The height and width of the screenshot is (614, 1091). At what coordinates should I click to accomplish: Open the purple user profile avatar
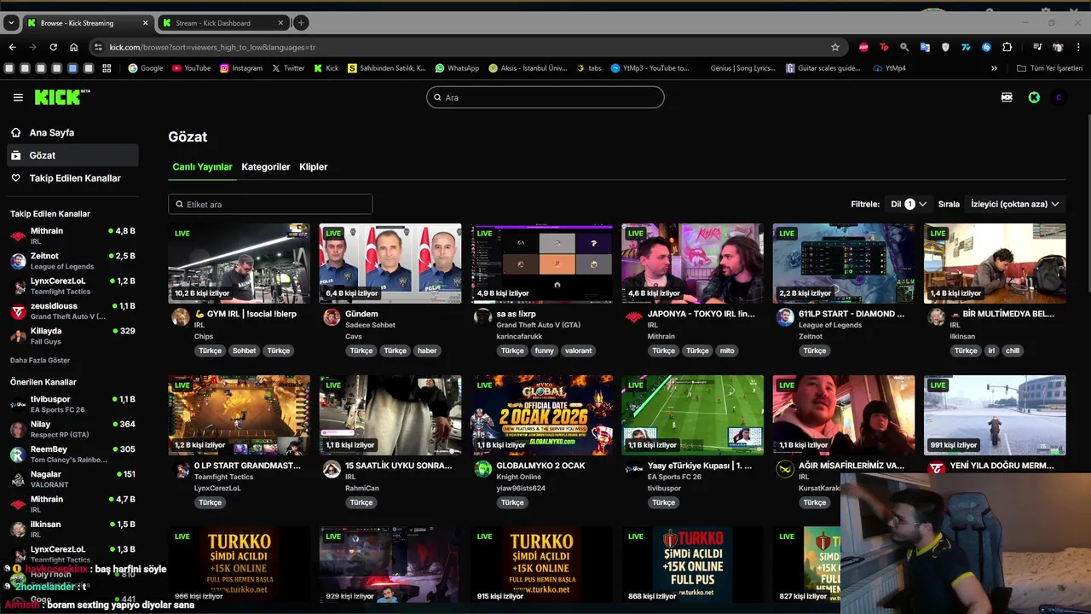(1059, 97)
